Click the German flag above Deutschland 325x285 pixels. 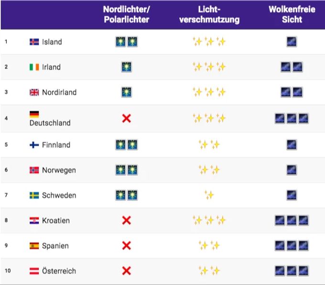click(x=34, y=114)
